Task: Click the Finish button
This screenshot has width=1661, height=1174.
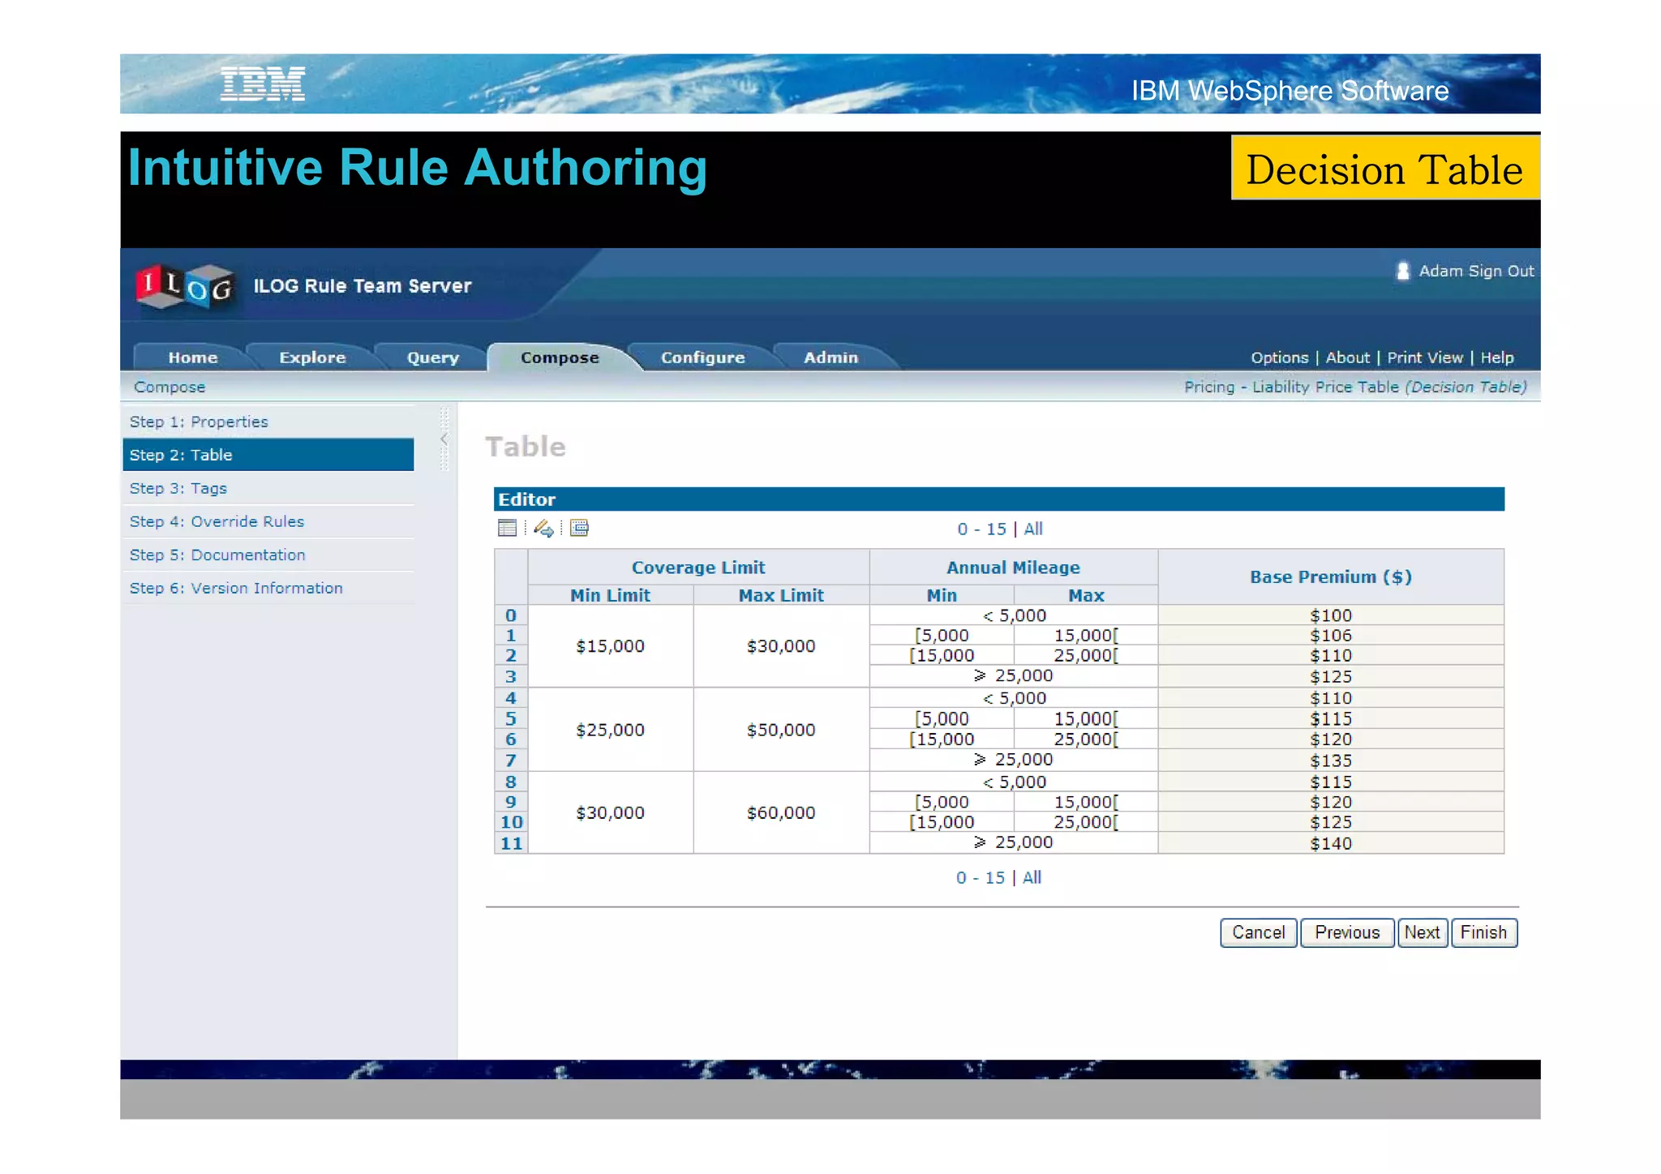Action: 1483,932
